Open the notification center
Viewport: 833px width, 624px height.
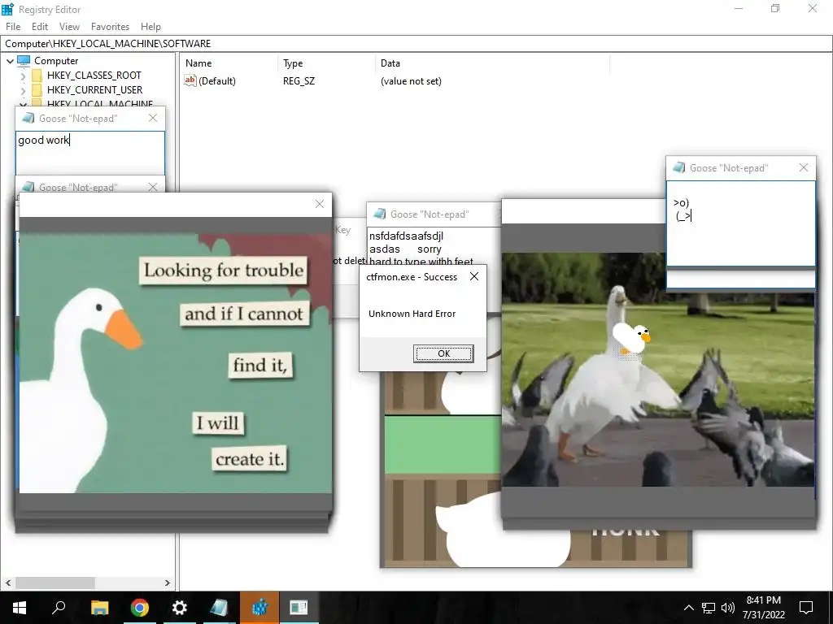tap(806, 608)
